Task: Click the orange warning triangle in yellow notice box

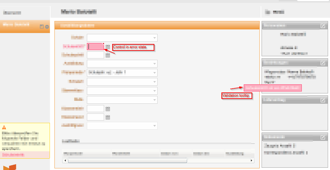Action: [4, 127]
